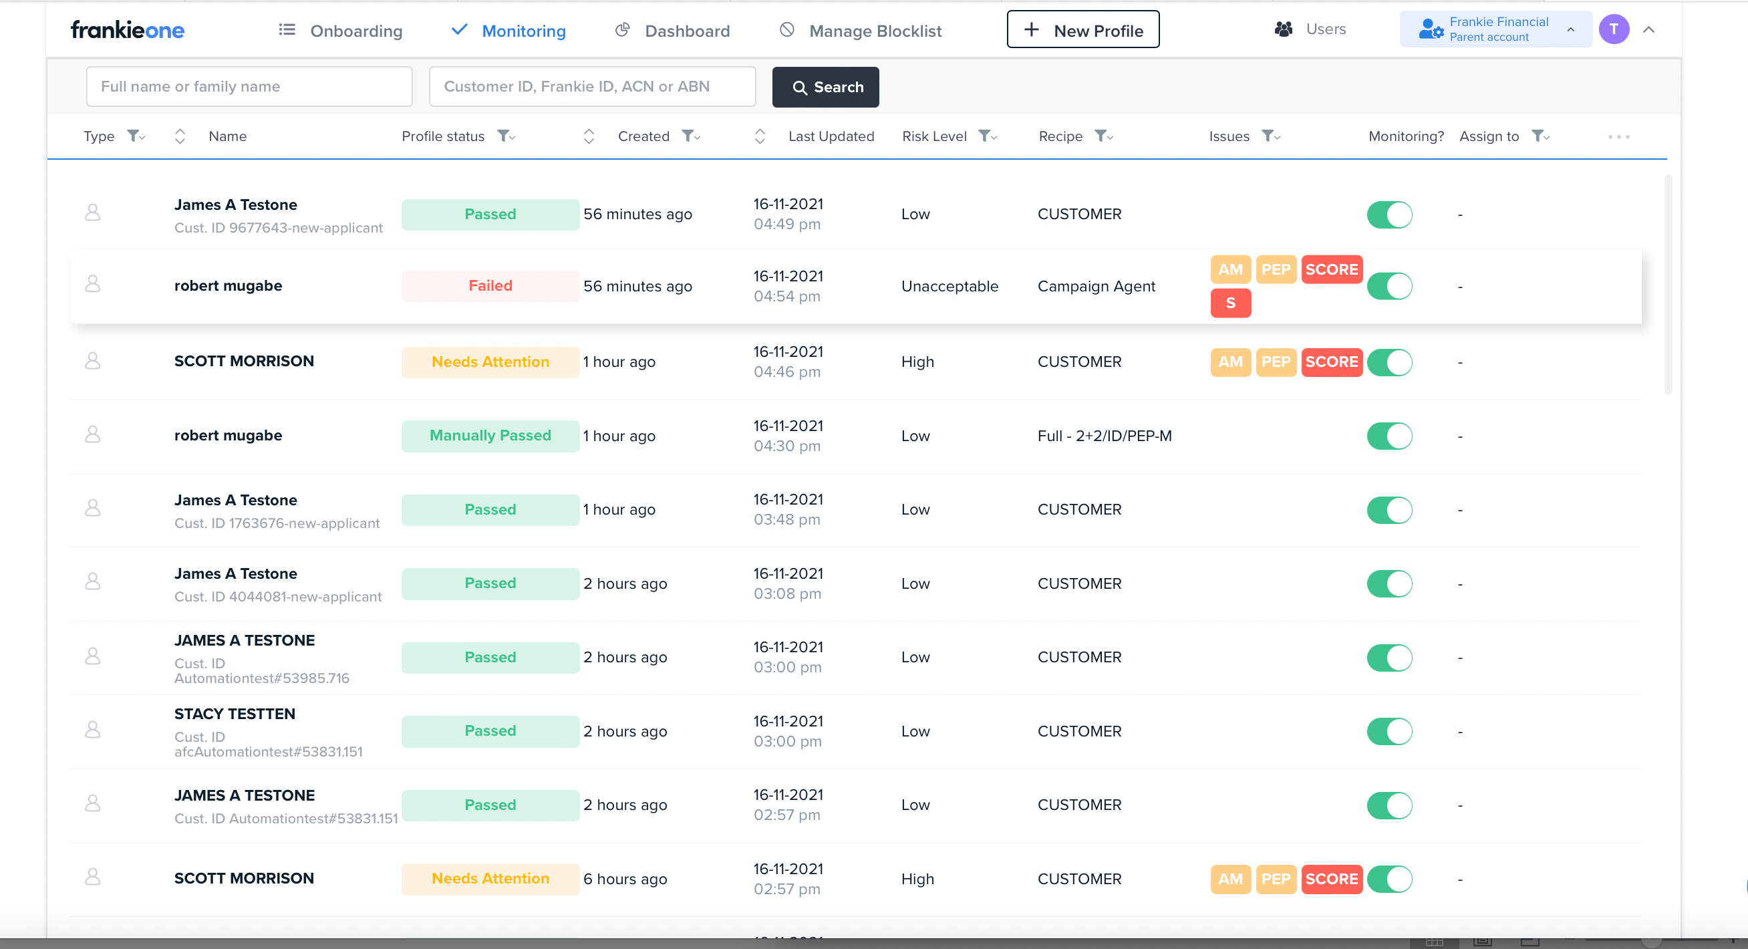Viewport: 1748px width, 949px height.
Task: Click the red S issue badge
Action: (1230, 303)
